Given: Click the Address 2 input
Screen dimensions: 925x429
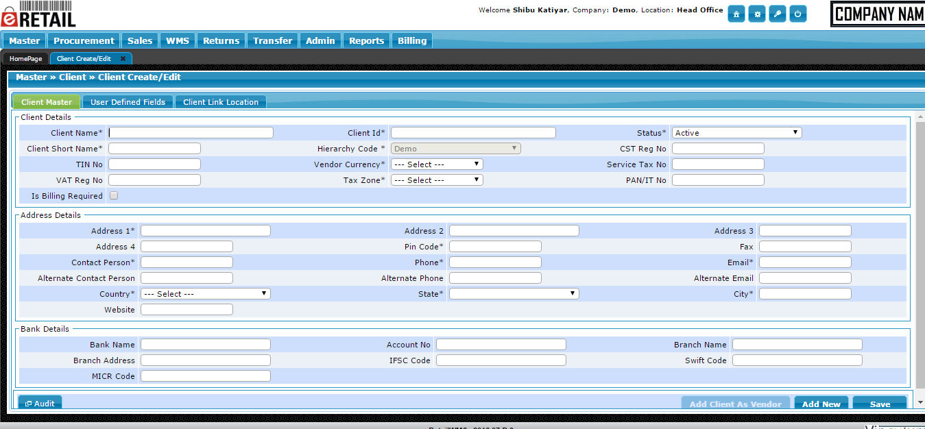Looking at the screenshot, I should [x=514, y=231].
